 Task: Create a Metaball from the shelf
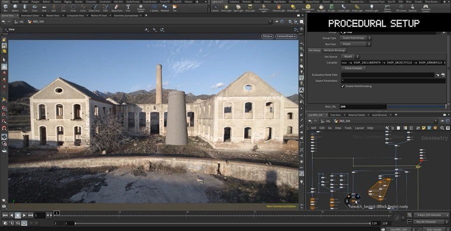(x=165, y=8)
